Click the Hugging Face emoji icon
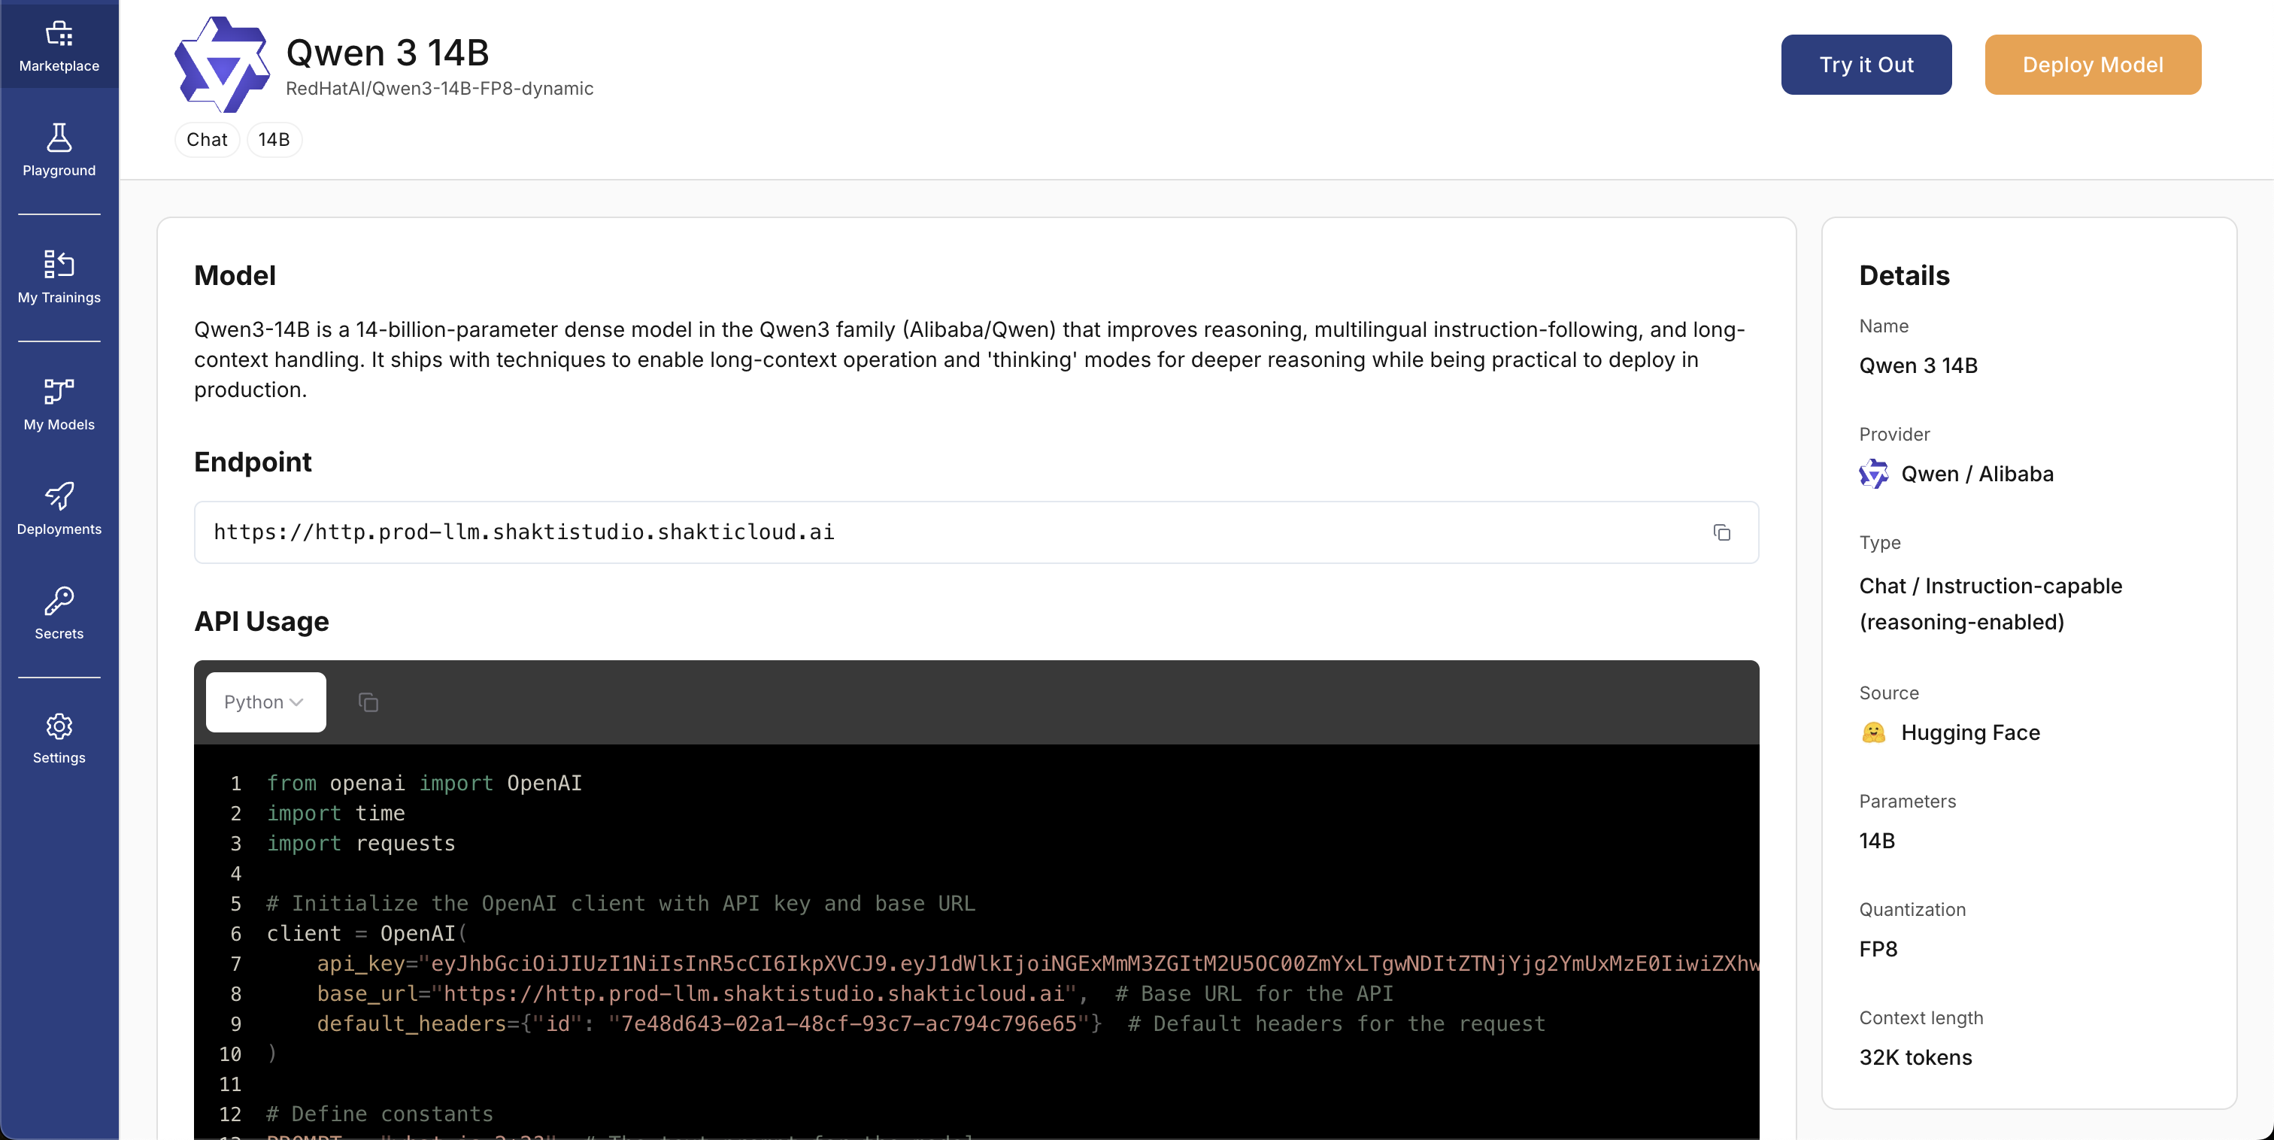Viewport: 2274px width, 1140px height. click(x=1873, y=732)
